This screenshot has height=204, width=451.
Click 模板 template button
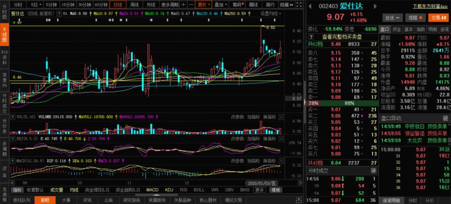pyautogui.click(x=276, y=190)
